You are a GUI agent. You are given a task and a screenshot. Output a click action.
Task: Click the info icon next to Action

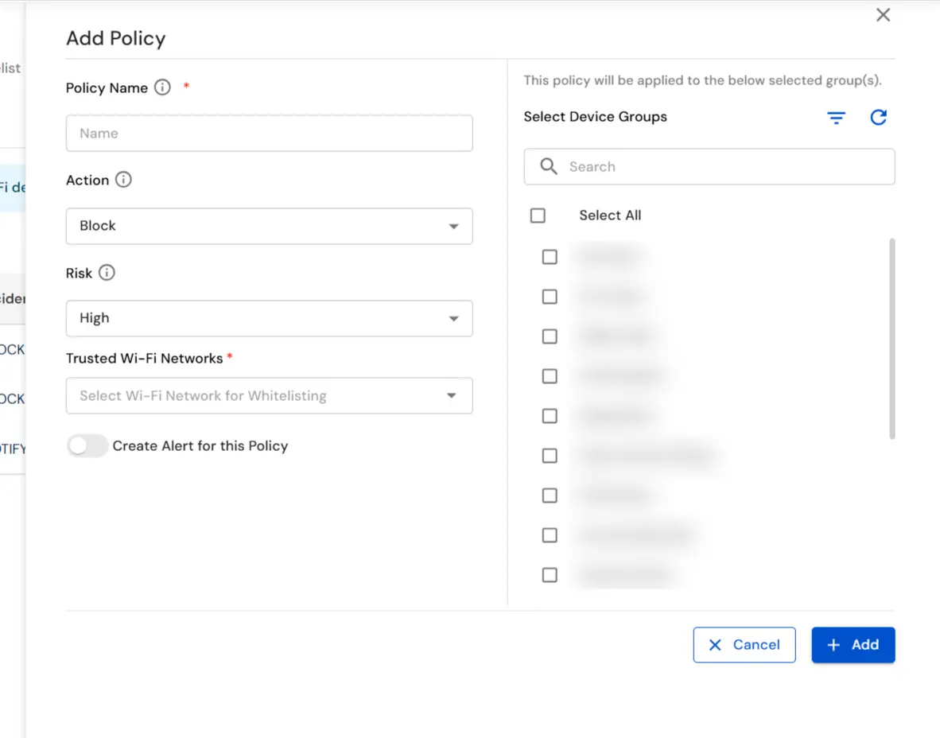point(123,180)
